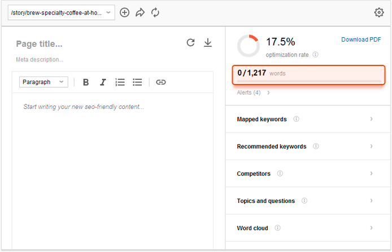Click info icon next to optimization rate
This screenshot has height=252, width=392.
tap(316, 54)
